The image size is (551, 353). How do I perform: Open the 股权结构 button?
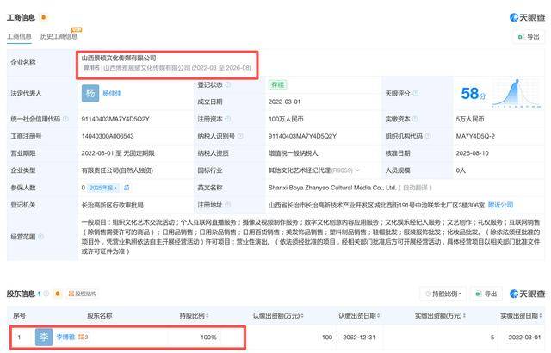coord(83,294)
